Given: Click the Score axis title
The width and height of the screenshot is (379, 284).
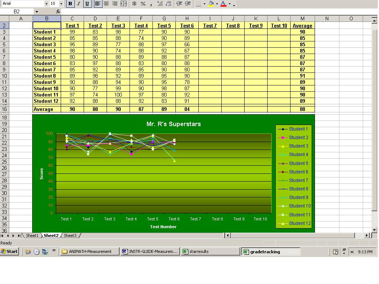Looking at the screenshot, I should point(41,174).
